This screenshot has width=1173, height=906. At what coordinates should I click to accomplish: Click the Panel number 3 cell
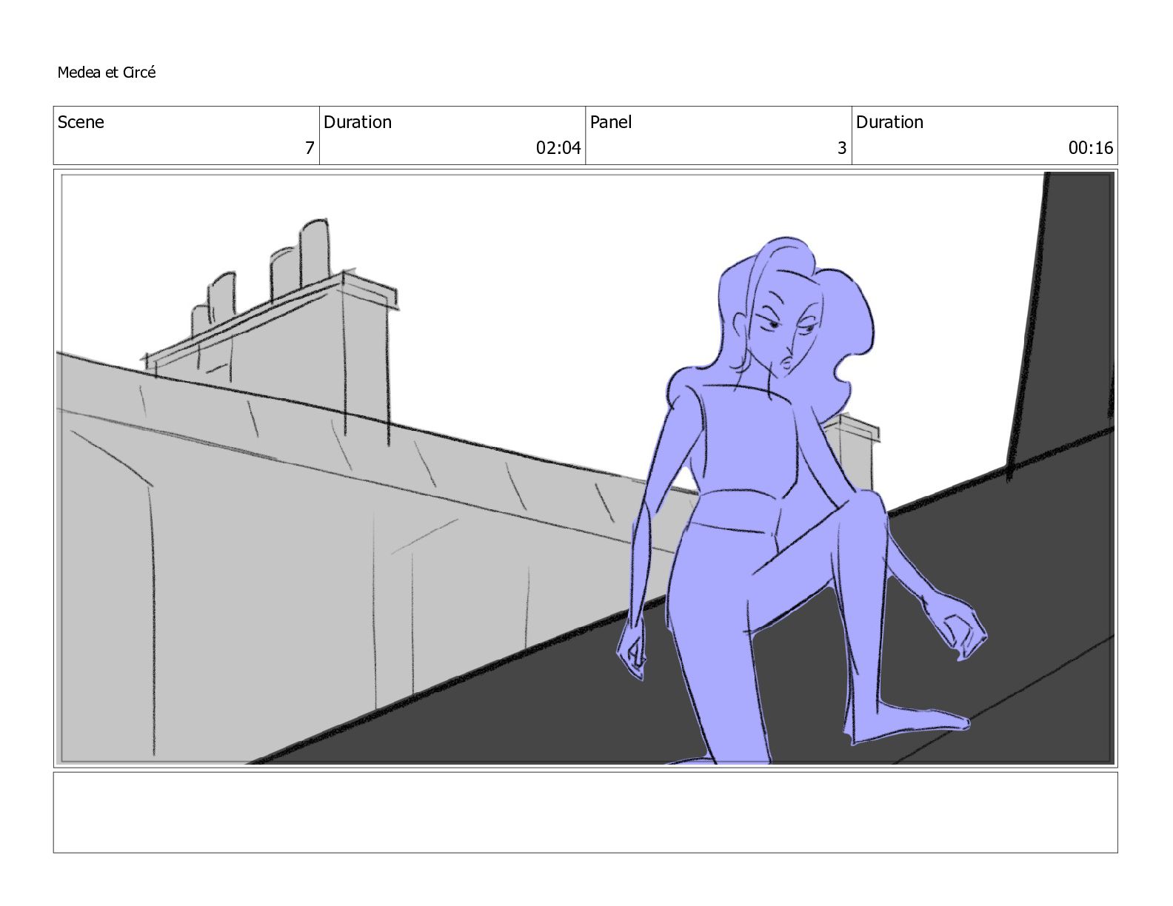pyautogui.click(x=718, y=135)
